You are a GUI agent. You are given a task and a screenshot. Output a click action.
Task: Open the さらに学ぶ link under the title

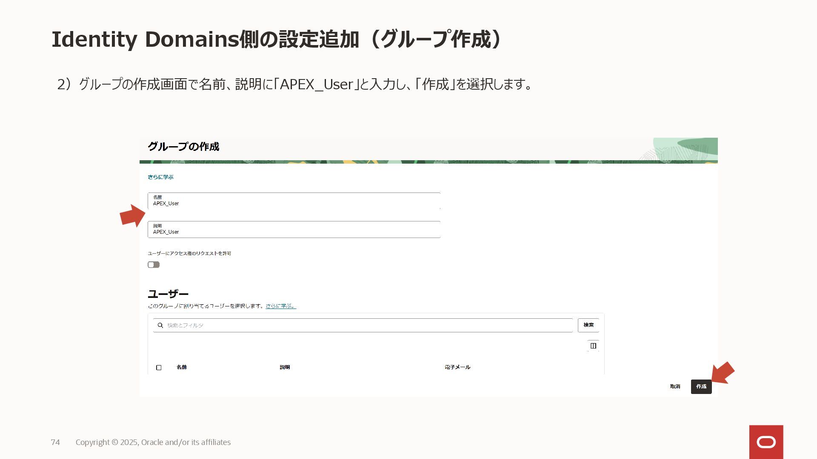click(x=160, y=177)
